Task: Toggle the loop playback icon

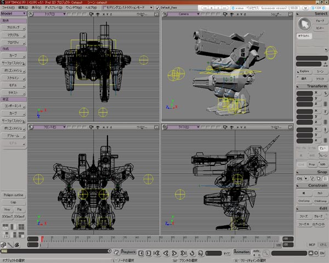Action: pos(192,253)
